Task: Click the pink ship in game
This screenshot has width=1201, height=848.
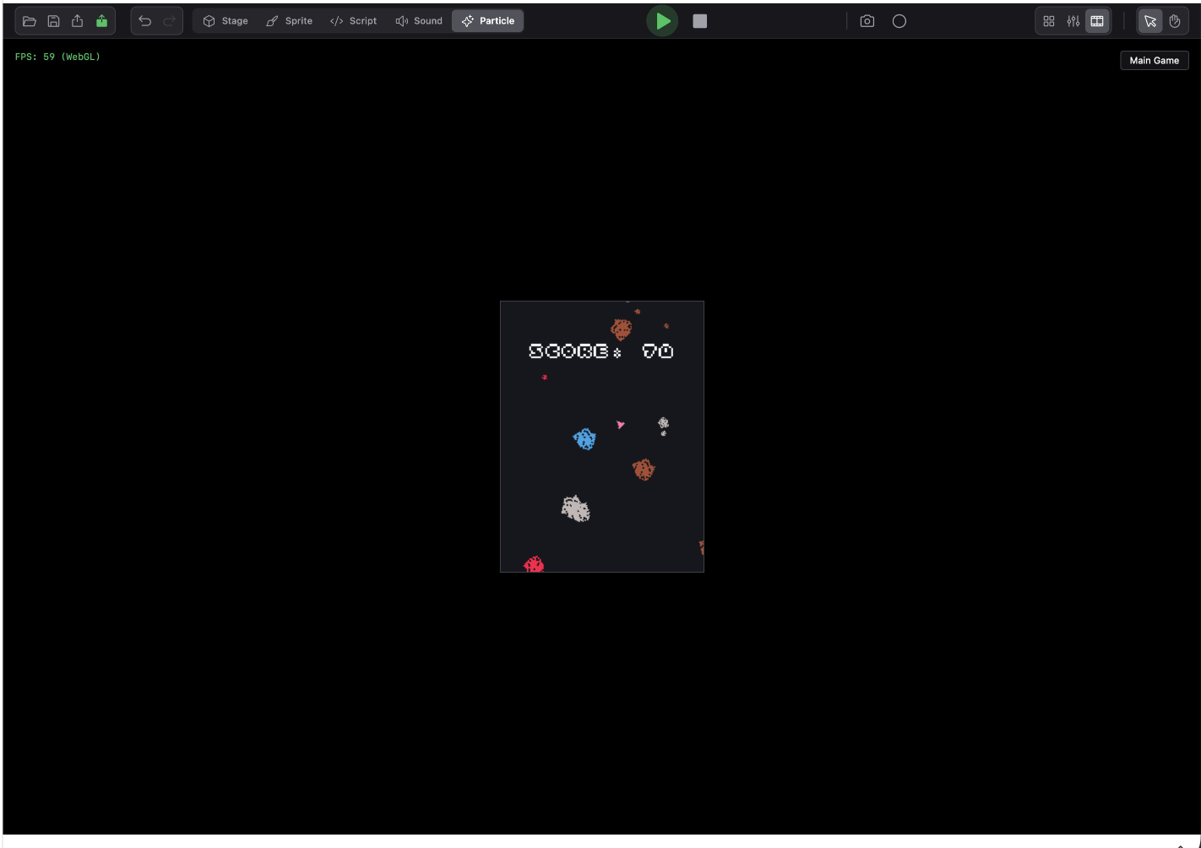Action: point(620,425)
